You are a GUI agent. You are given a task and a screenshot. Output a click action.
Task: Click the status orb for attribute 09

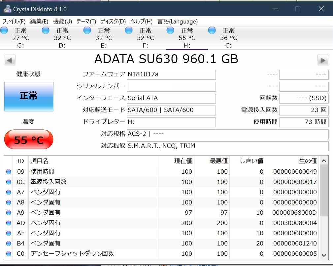pos(9,171)
